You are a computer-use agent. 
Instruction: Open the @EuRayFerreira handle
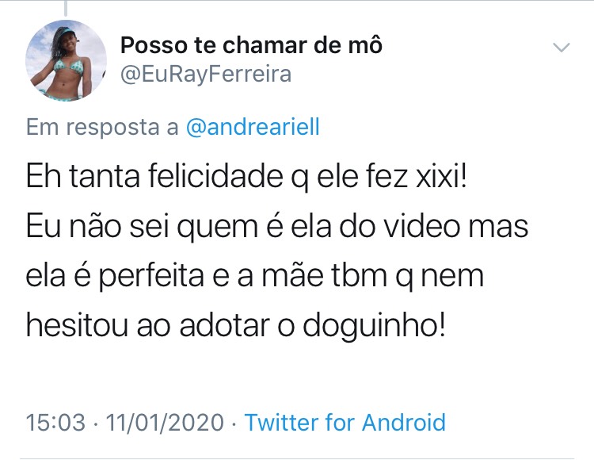[x=206, y=75]
